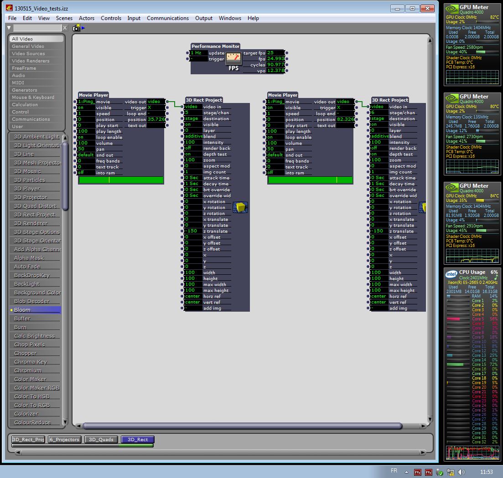Open the first 3D Rect Project destination 'stage' value
503x478 pixels.
click(x=193, y=118)
